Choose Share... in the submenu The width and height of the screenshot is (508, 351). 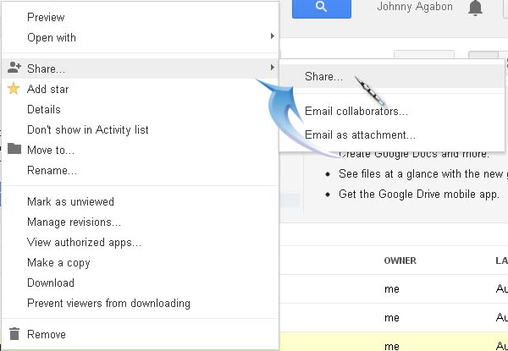(324, 77)
